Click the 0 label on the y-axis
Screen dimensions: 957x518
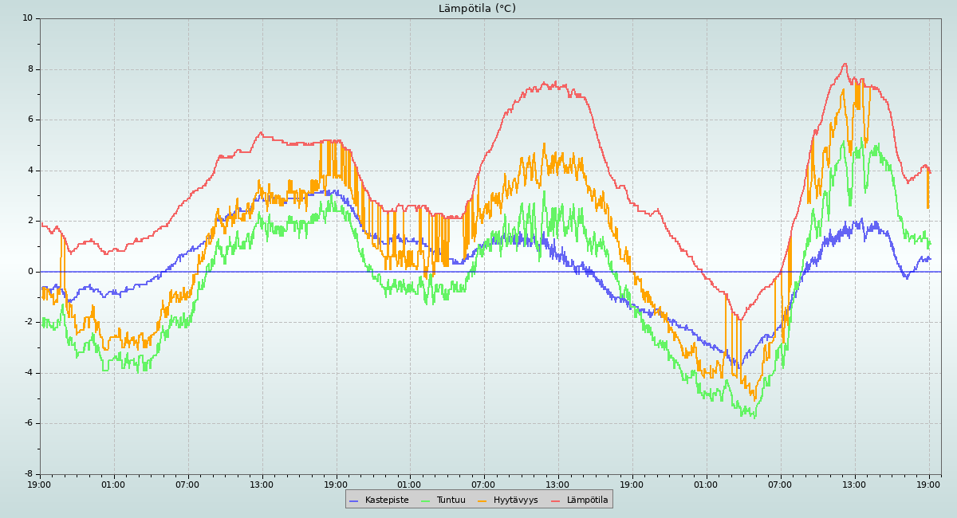30,272
